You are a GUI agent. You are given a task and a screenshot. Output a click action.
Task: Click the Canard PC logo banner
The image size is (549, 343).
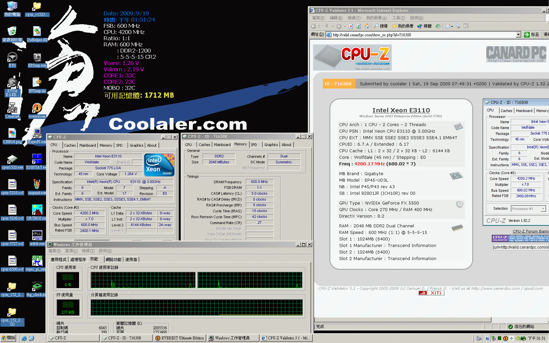click(516, 54)
